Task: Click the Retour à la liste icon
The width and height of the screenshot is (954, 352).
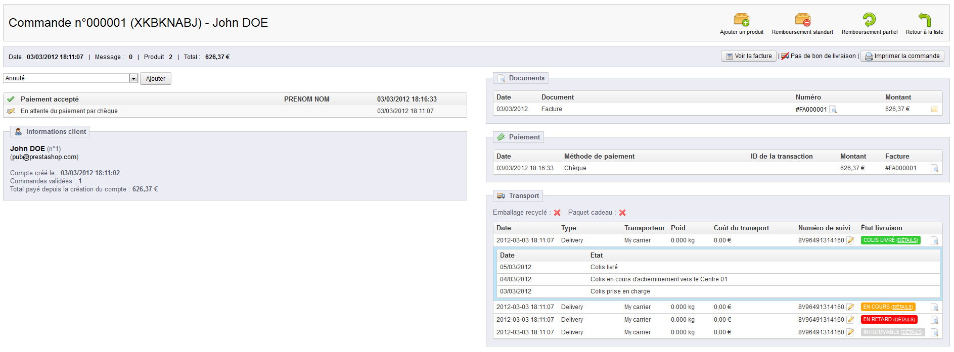Action: click(924, 20)
